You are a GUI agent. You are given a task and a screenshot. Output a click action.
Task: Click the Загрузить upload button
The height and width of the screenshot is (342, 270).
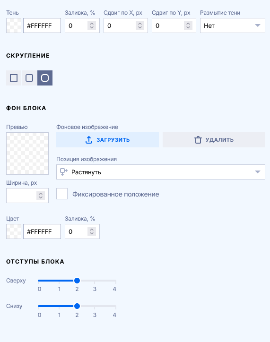click(108, 140)
